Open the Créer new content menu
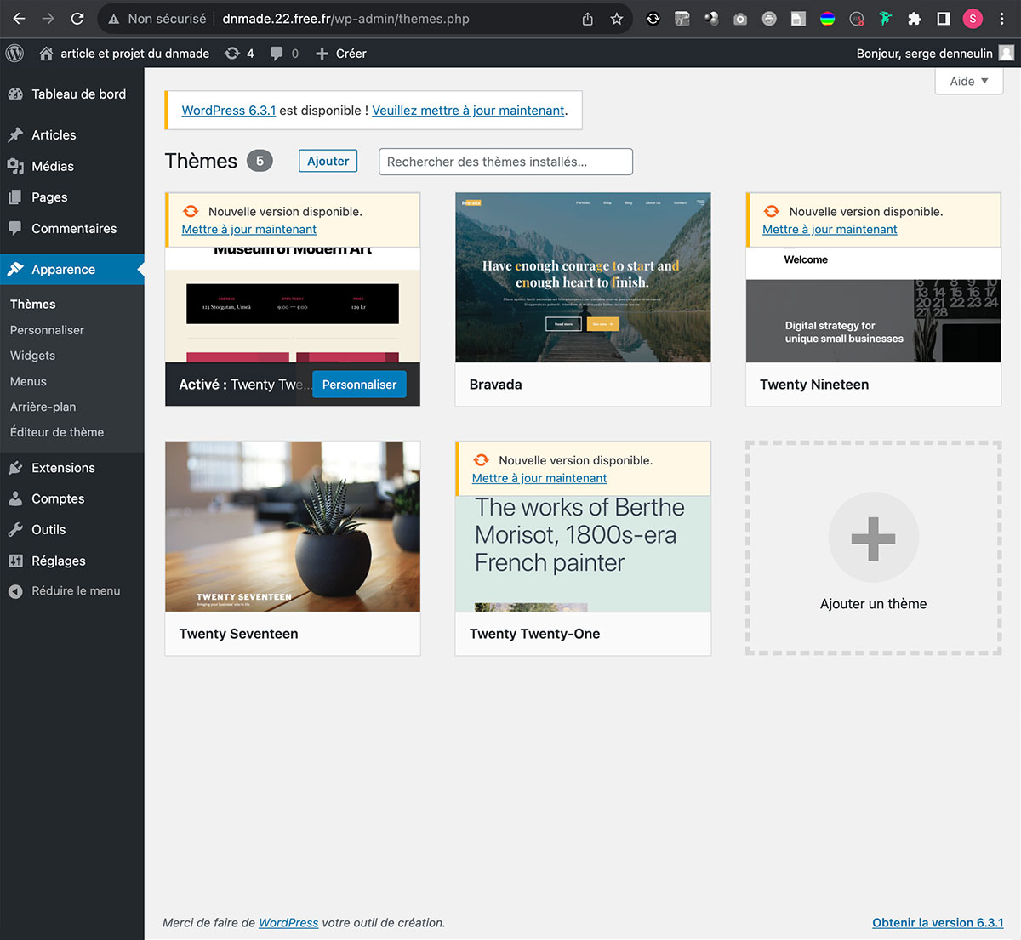The height and width of the screenshot is (940, 1021). (x=341, y=53)
